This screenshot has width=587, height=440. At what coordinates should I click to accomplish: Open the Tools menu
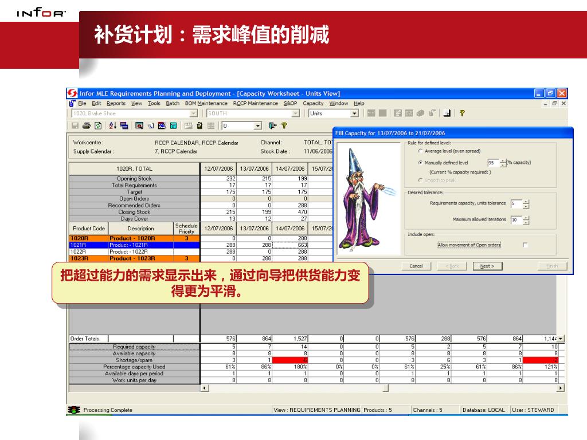[154, 103]
